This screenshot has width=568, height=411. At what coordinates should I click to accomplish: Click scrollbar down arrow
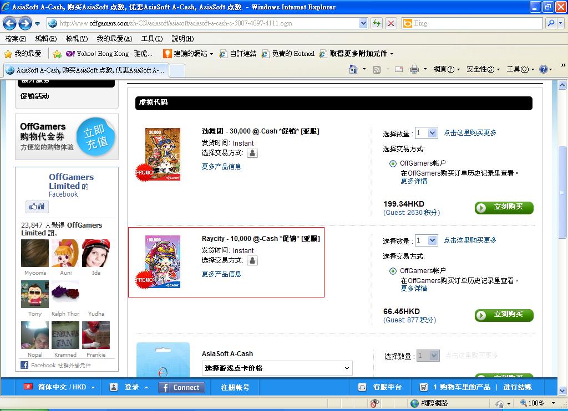tap(562, 391)
